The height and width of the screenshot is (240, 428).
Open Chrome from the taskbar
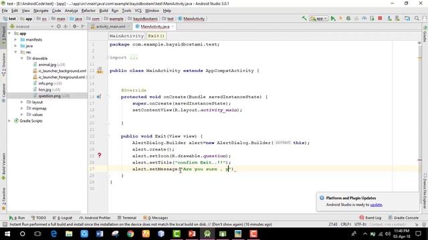[x=130, y=234]
